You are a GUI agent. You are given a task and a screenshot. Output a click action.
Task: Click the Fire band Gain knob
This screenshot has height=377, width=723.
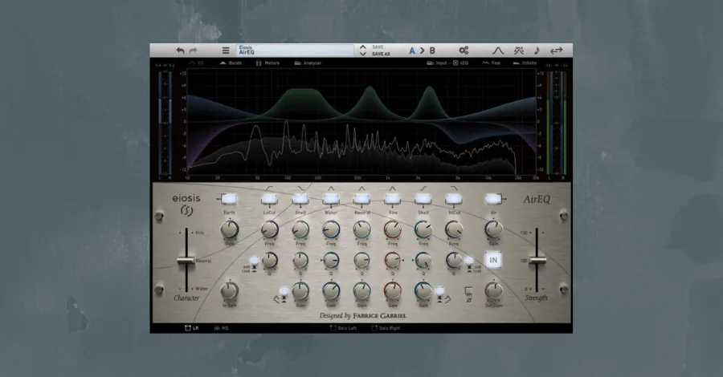[x=392, y=290]
